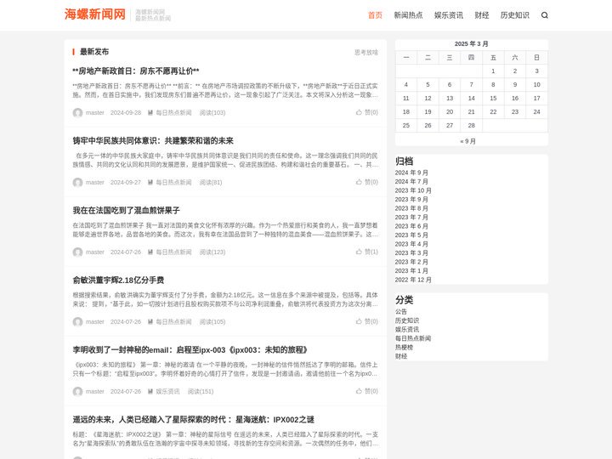Open article 李明收到了一封神秘的email
This screenshot has width=612, height=459.
pyautogui.click(x=190, y=349)
